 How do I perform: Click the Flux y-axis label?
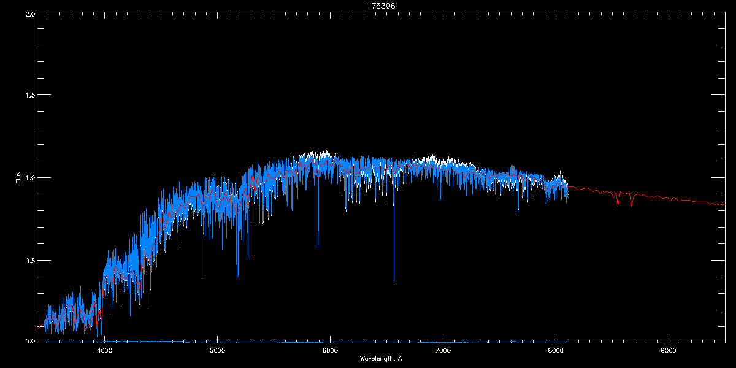[18, 178]
